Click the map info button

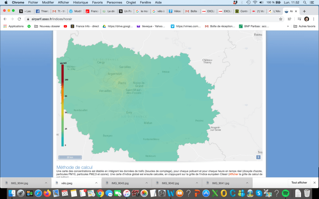point(258,157)
